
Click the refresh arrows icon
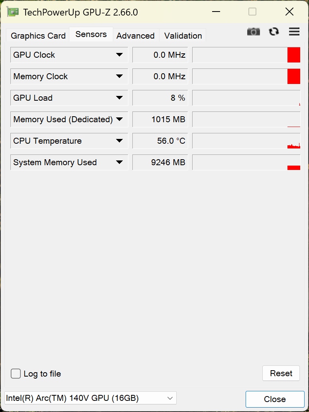274,31
